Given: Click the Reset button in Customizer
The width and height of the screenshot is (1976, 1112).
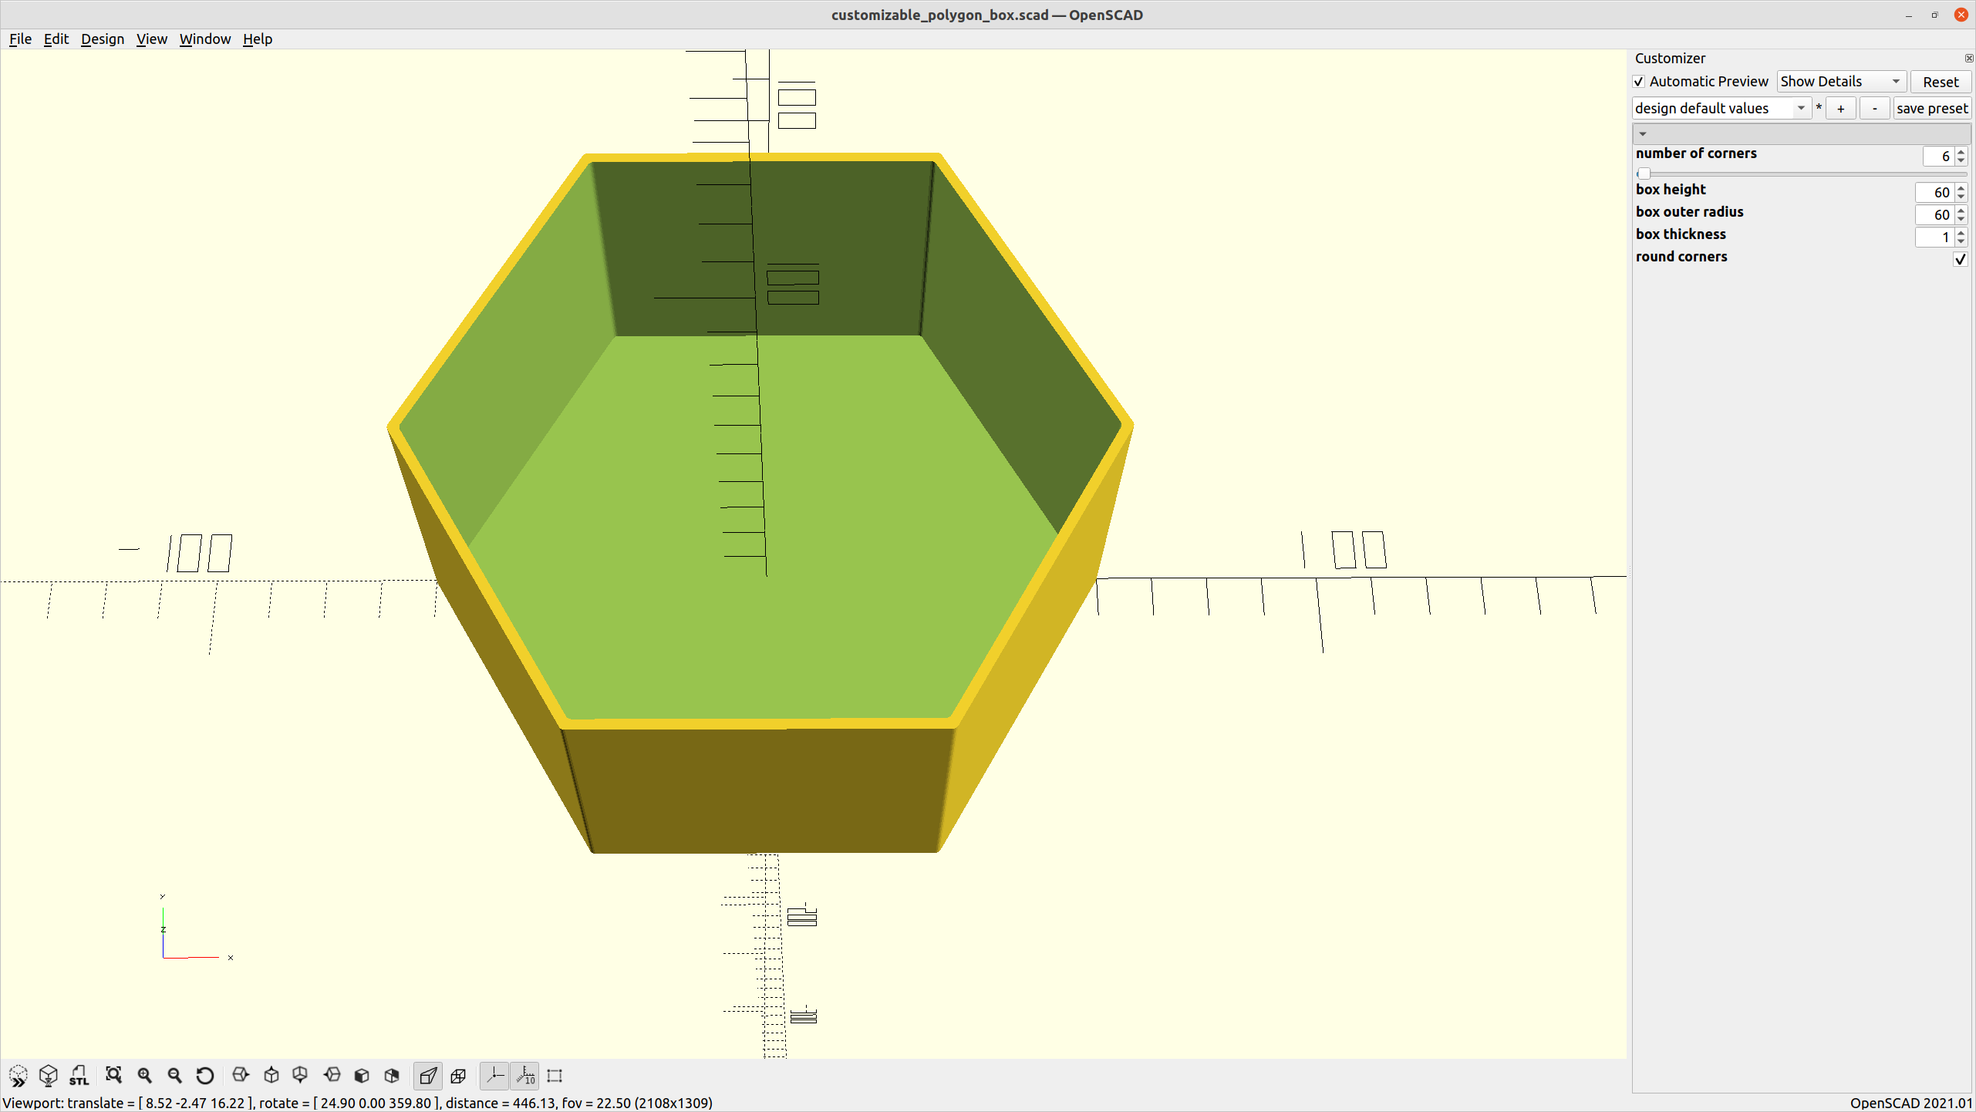Looking at the screenshot, I should [1941, 81].
